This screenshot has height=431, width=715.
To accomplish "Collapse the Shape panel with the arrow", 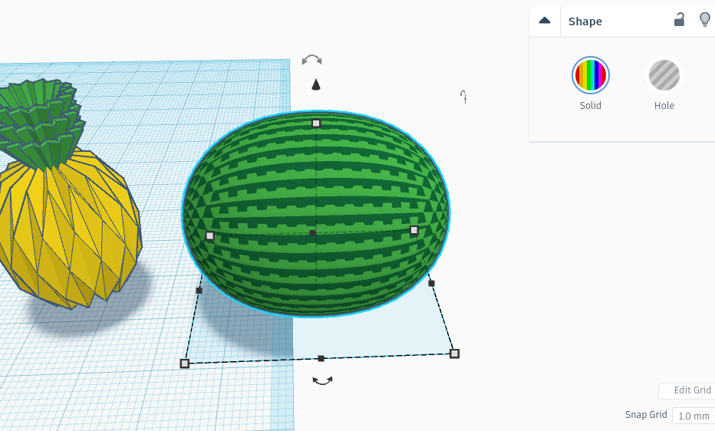I will point(545,21).
